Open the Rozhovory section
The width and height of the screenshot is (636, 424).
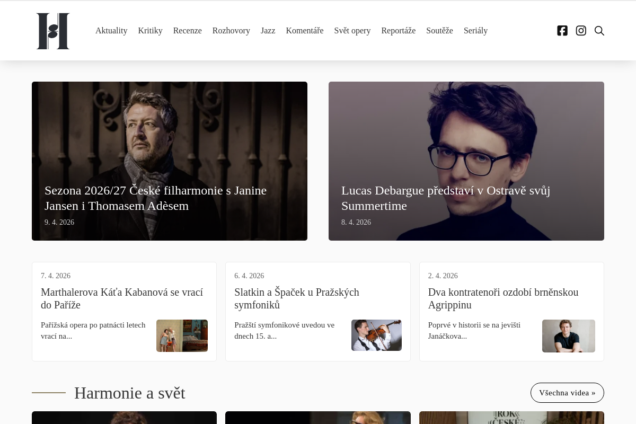[x=231, y=31]
